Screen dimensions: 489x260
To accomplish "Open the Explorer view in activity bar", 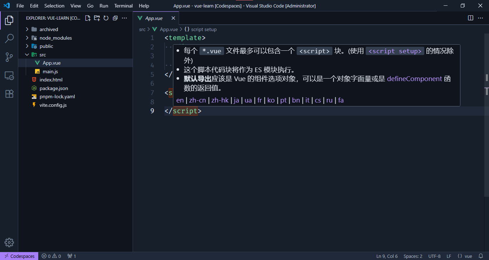I will (x=9, y=20).
